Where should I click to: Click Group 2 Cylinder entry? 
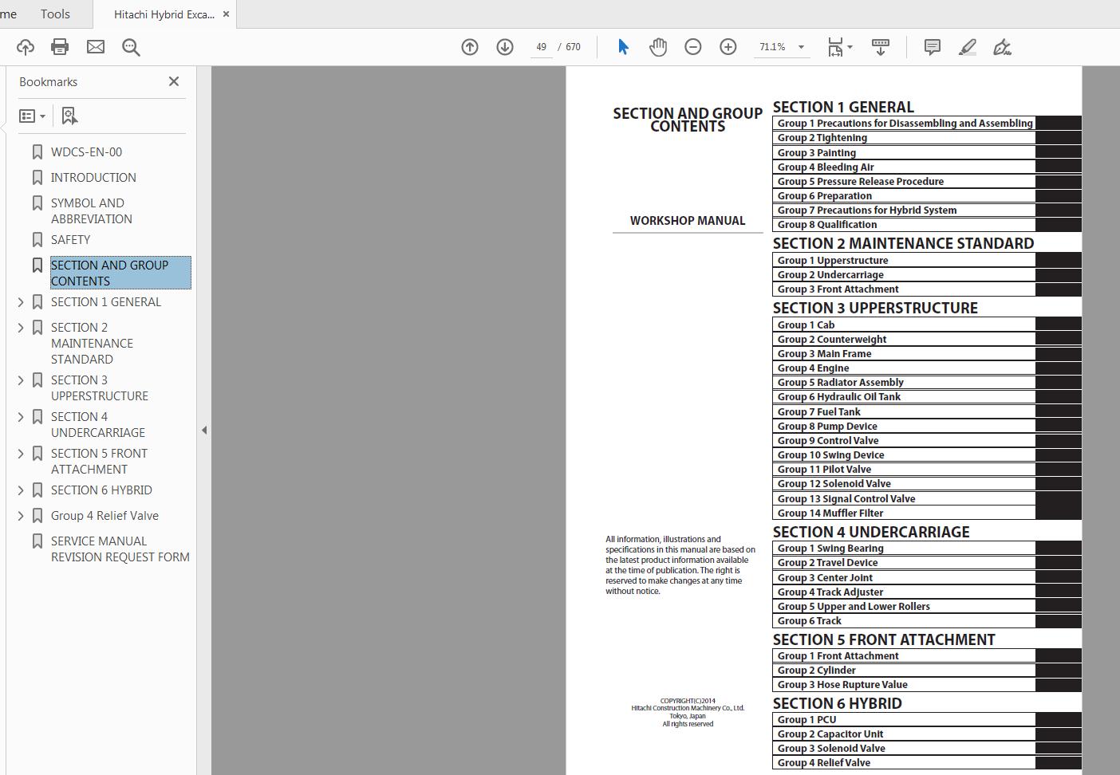[x=817, y=671]
